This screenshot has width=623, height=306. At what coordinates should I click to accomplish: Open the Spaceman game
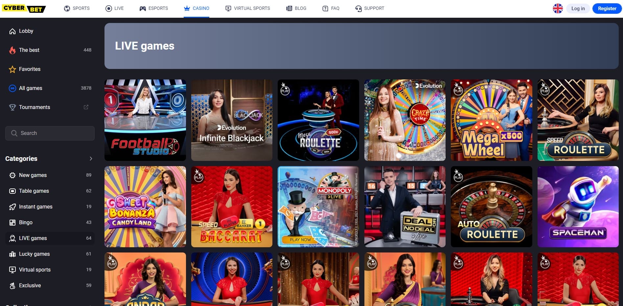click(x=578, y=207)
